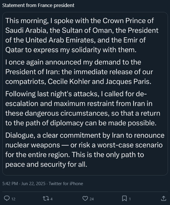Click the reply count showing 12
The width and height of the screenshot is (170, 205).
tap(13, 199)
